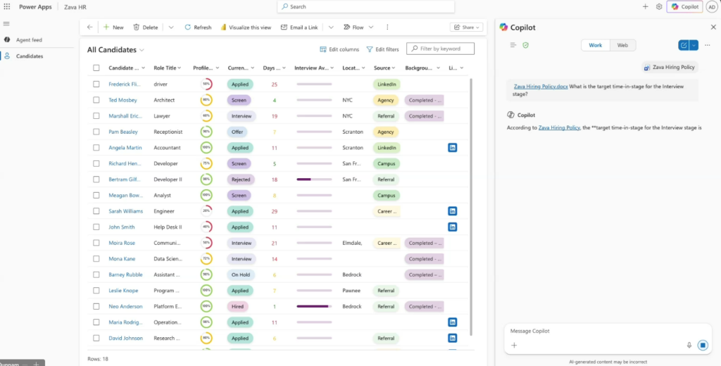Click the green shield icon in Copilot
Image resolution: width=721 pixels, height=366 pixels.
click(525, 45)
